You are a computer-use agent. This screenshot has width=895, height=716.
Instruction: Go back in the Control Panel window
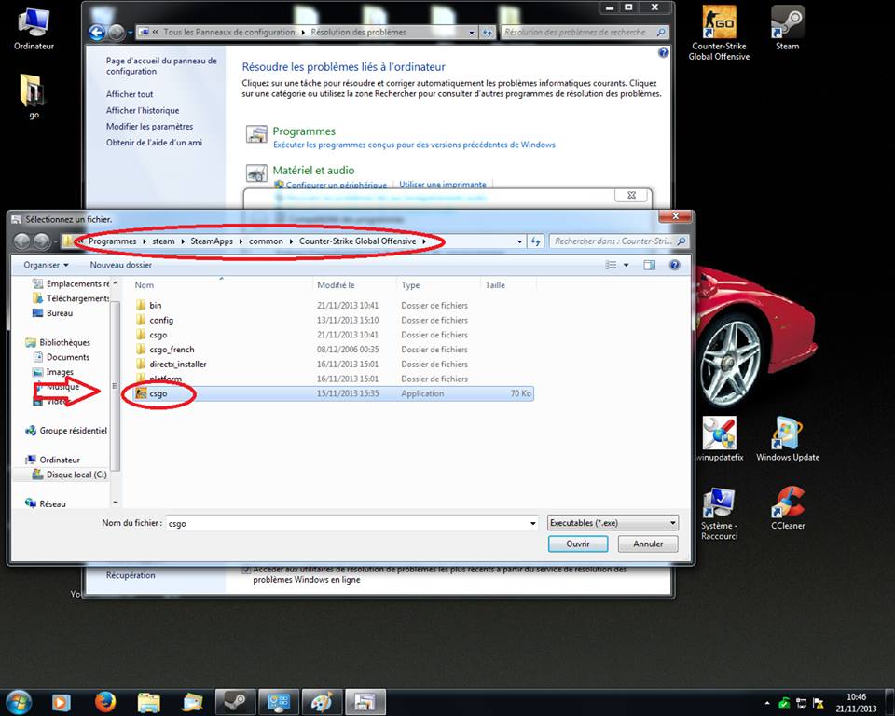click(97, 33)
